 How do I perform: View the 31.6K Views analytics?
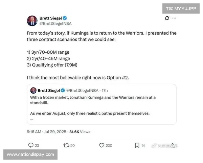tap(80, 131)
